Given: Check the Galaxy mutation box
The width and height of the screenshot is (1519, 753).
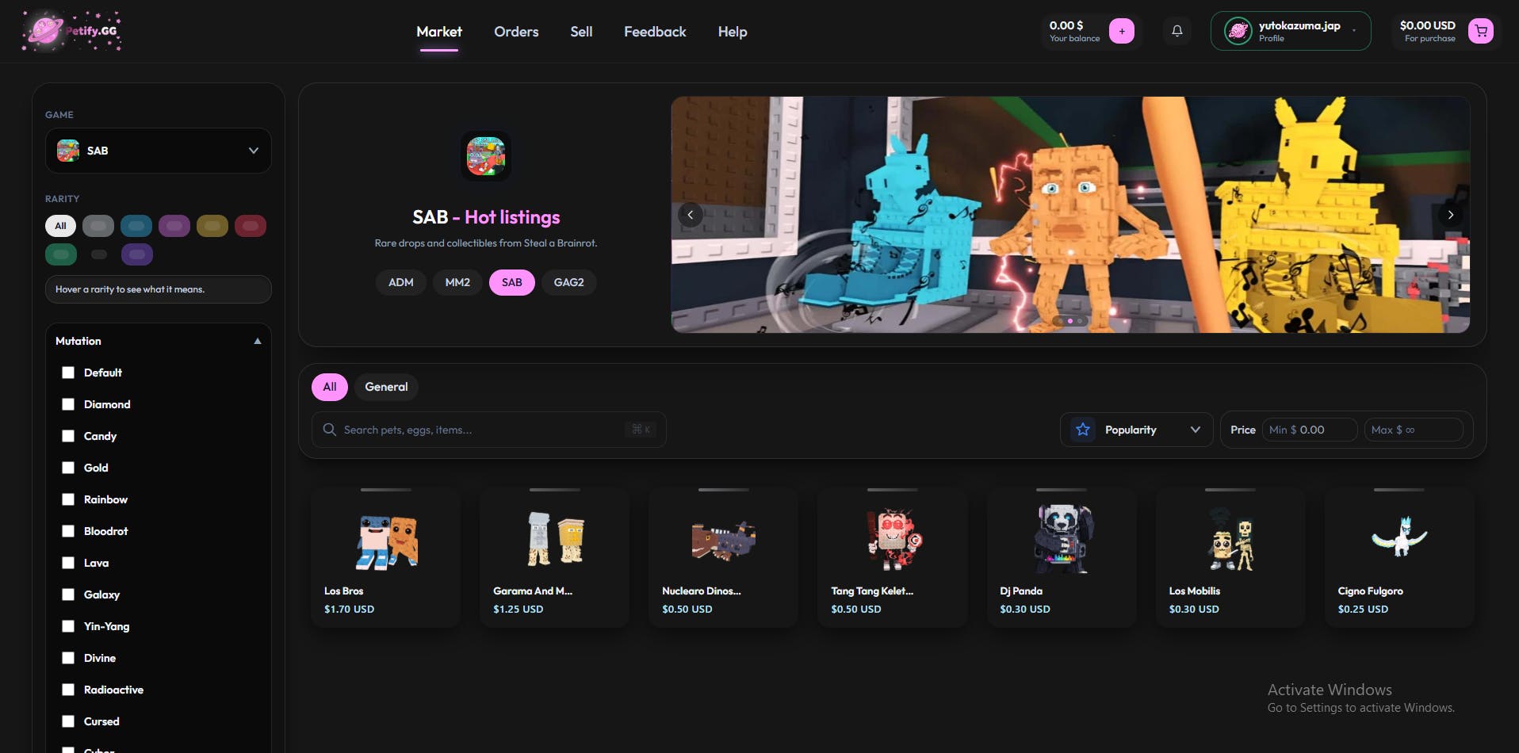Looking at the screenshot, I should pyautogui.click(x=68, y=594).
